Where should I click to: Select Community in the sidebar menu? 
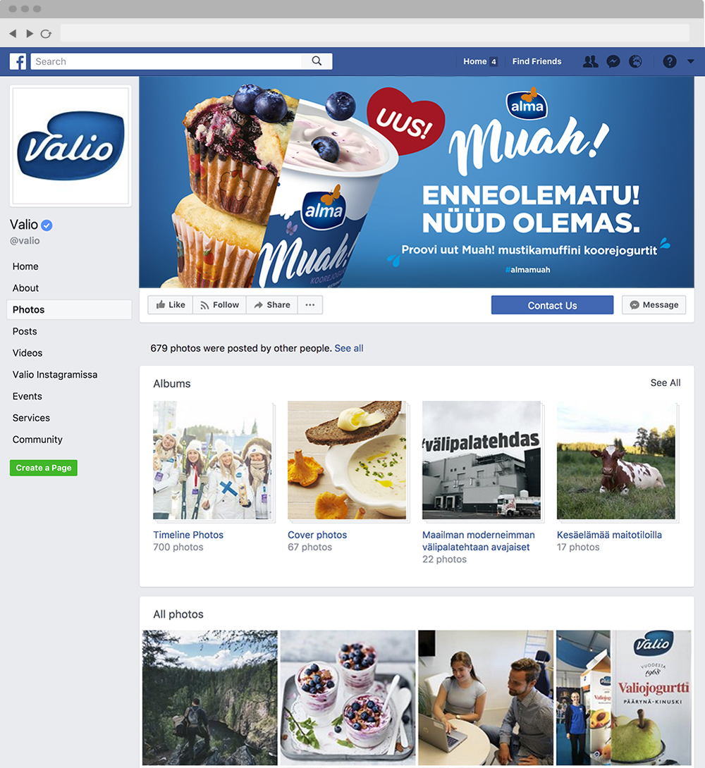(x=37, y=440)
